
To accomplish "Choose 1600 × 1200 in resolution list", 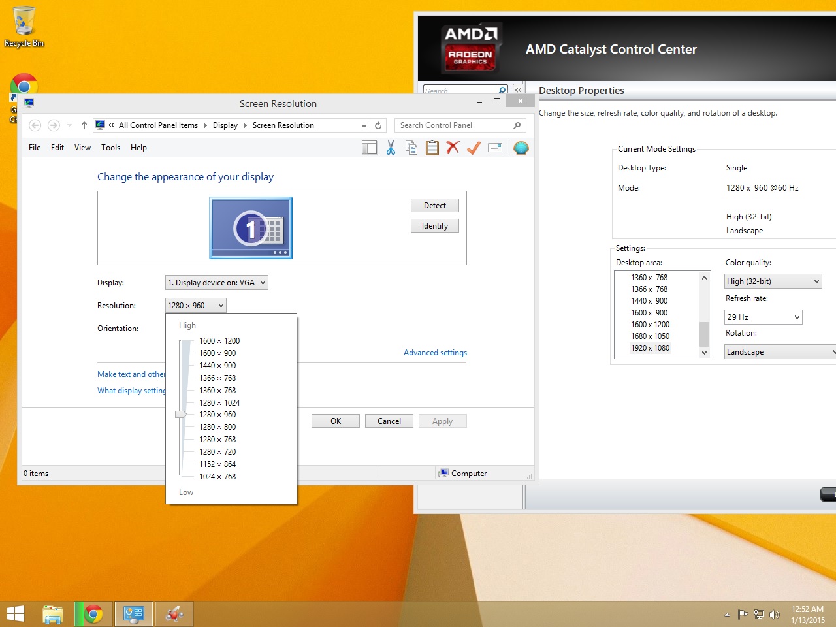I will 219,341.
